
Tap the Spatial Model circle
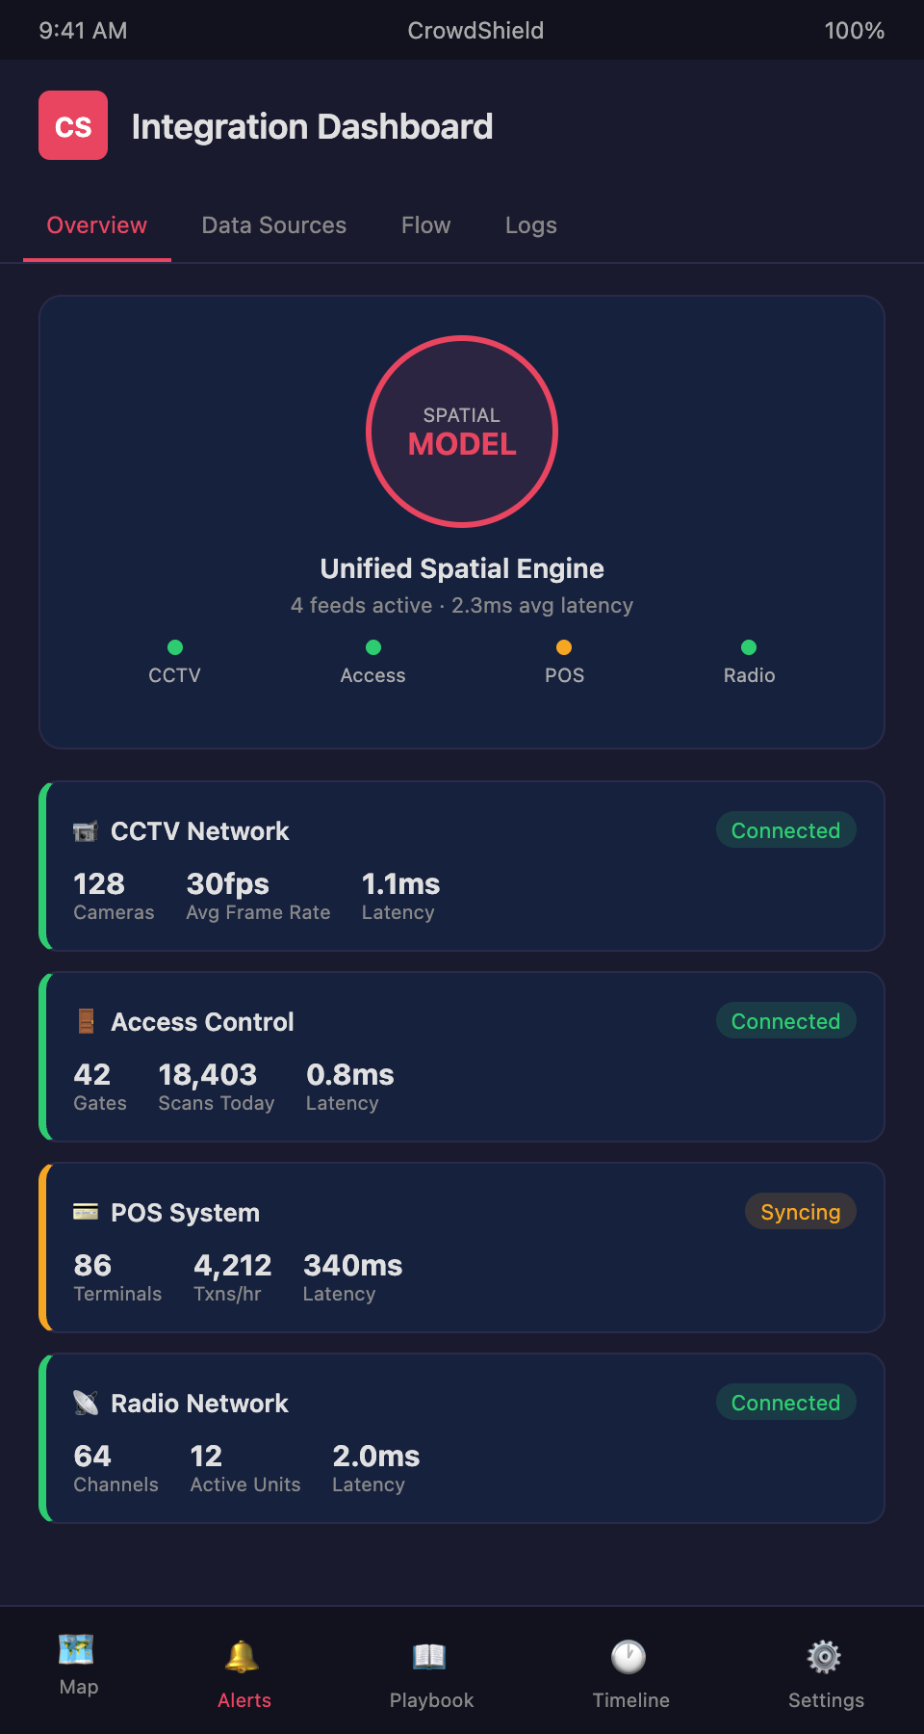(462, 432)
